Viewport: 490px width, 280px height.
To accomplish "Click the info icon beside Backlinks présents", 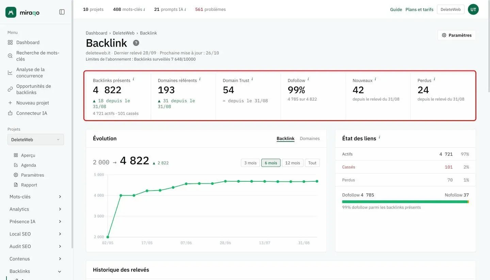I will pyautogui.click(x=133, y=79).
